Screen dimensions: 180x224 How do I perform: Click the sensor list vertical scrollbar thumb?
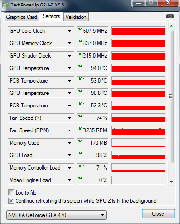tap(171, 96)
